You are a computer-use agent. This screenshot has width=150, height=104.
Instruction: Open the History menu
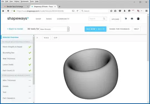(17, 1)
